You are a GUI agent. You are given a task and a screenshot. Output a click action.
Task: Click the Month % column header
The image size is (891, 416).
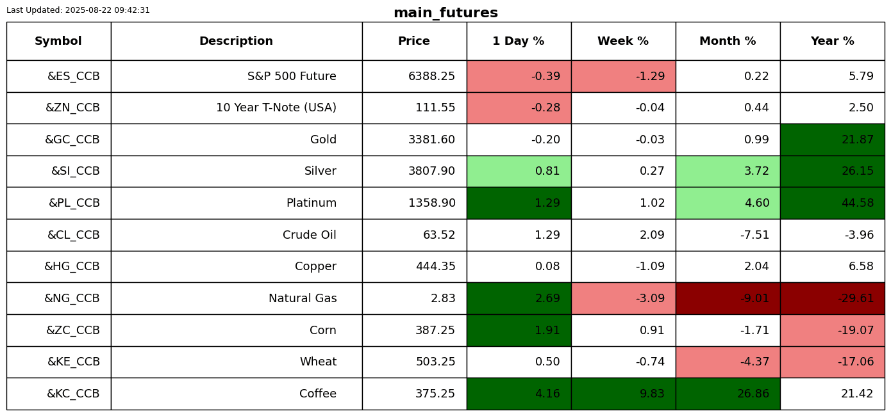tap(728, 41)
